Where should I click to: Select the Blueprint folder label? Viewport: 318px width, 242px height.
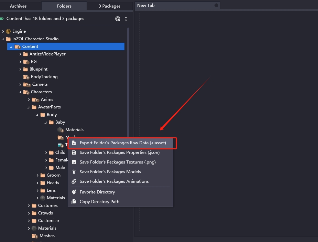[39, 69]
